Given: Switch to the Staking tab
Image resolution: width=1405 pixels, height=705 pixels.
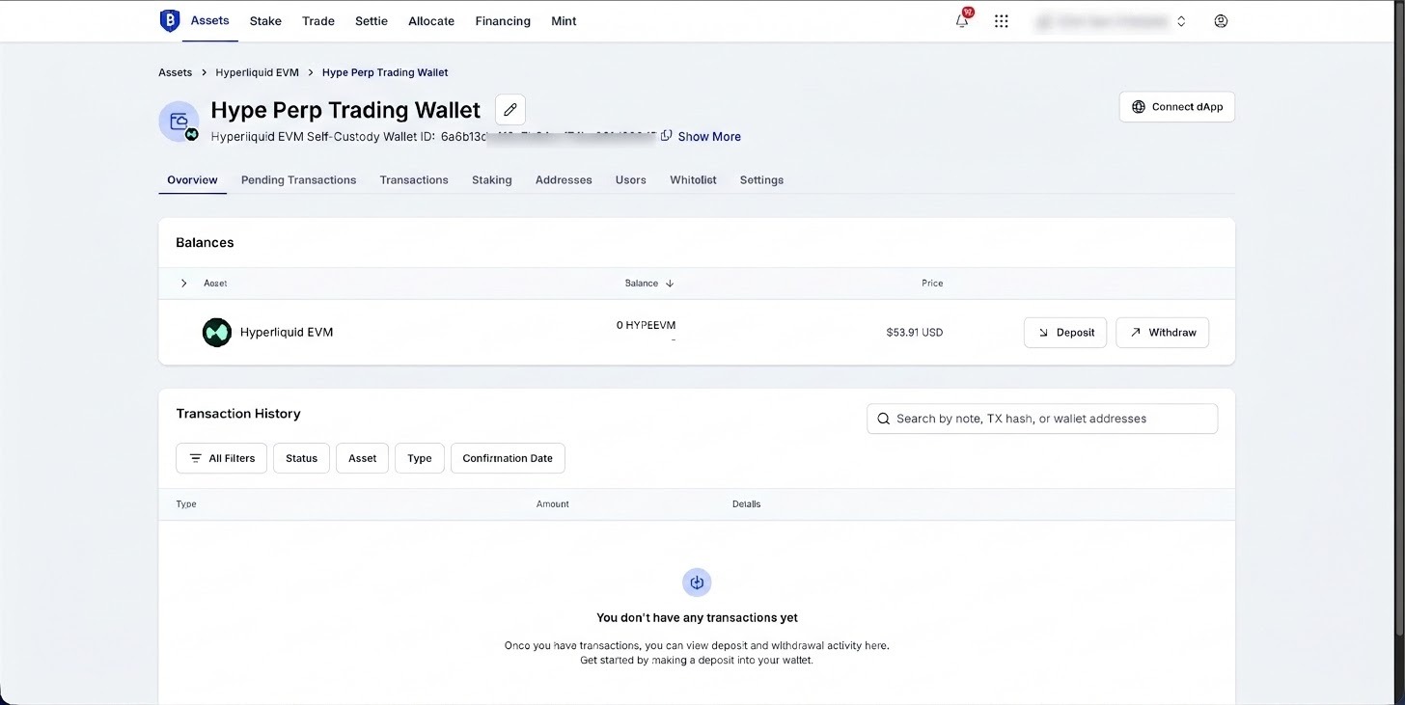Looking at the screenshot, I should (x=492, y=180).
